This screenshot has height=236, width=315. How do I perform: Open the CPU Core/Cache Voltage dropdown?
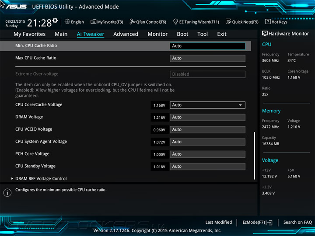click(x=207, y=105)
